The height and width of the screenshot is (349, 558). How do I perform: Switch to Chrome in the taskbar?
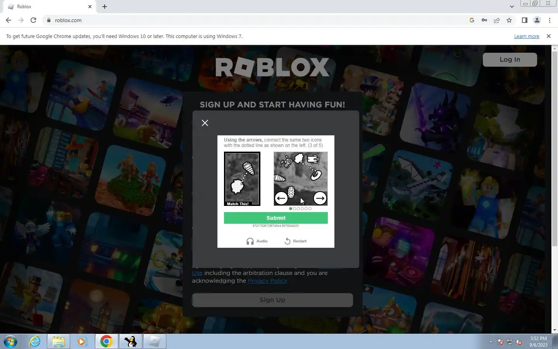tap(107, 342)
